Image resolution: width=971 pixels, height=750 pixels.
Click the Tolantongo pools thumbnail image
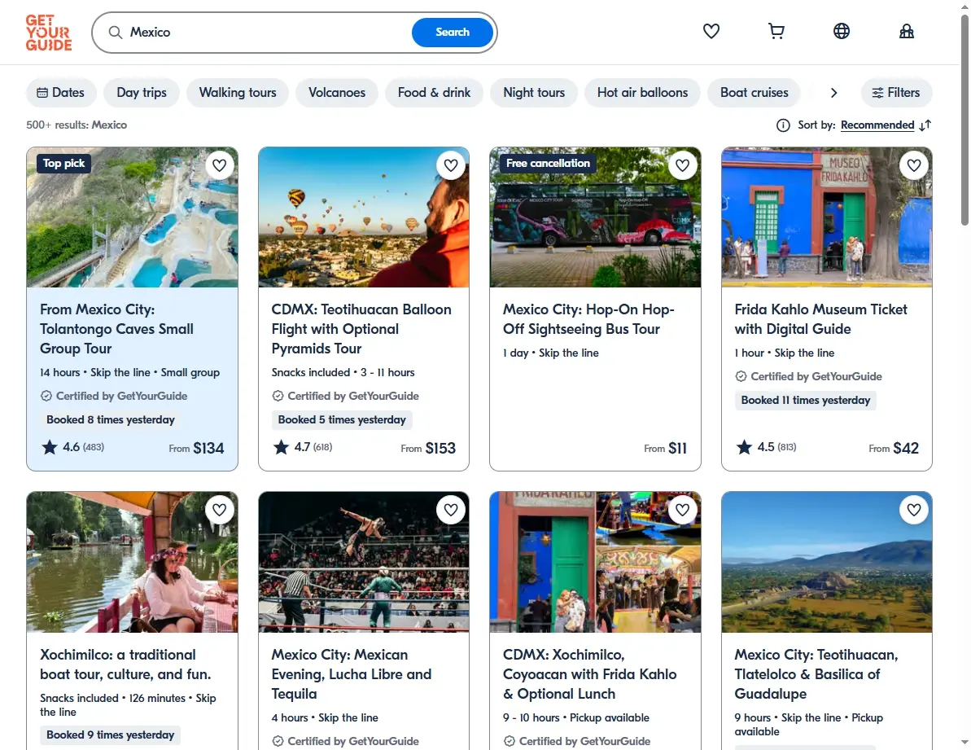132,217
